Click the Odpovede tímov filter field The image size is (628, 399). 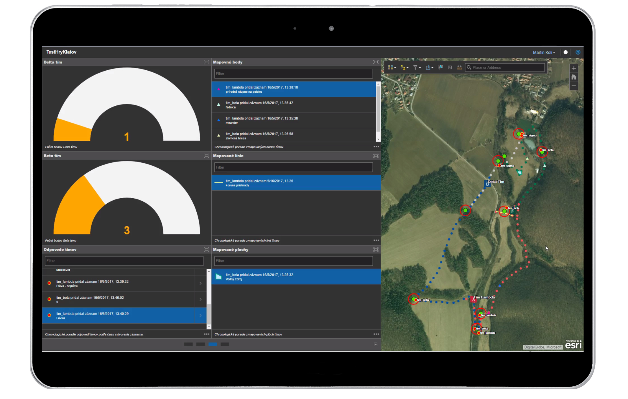coord(124,261)
